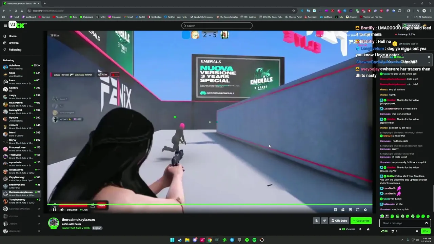Open MDSwervin channel in sidebar
Viewport: 434px width, 244px height.
click(21, 104)
